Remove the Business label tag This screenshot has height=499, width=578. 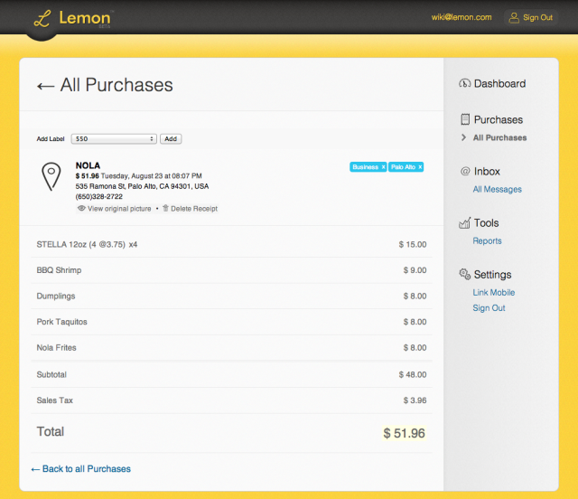(383, 167)
